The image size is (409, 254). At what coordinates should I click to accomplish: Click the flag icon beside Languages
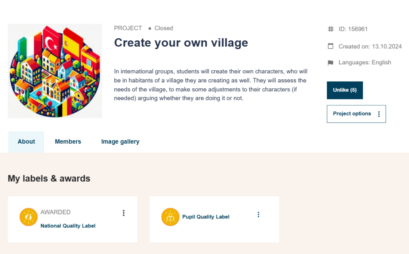pos(330,63)
